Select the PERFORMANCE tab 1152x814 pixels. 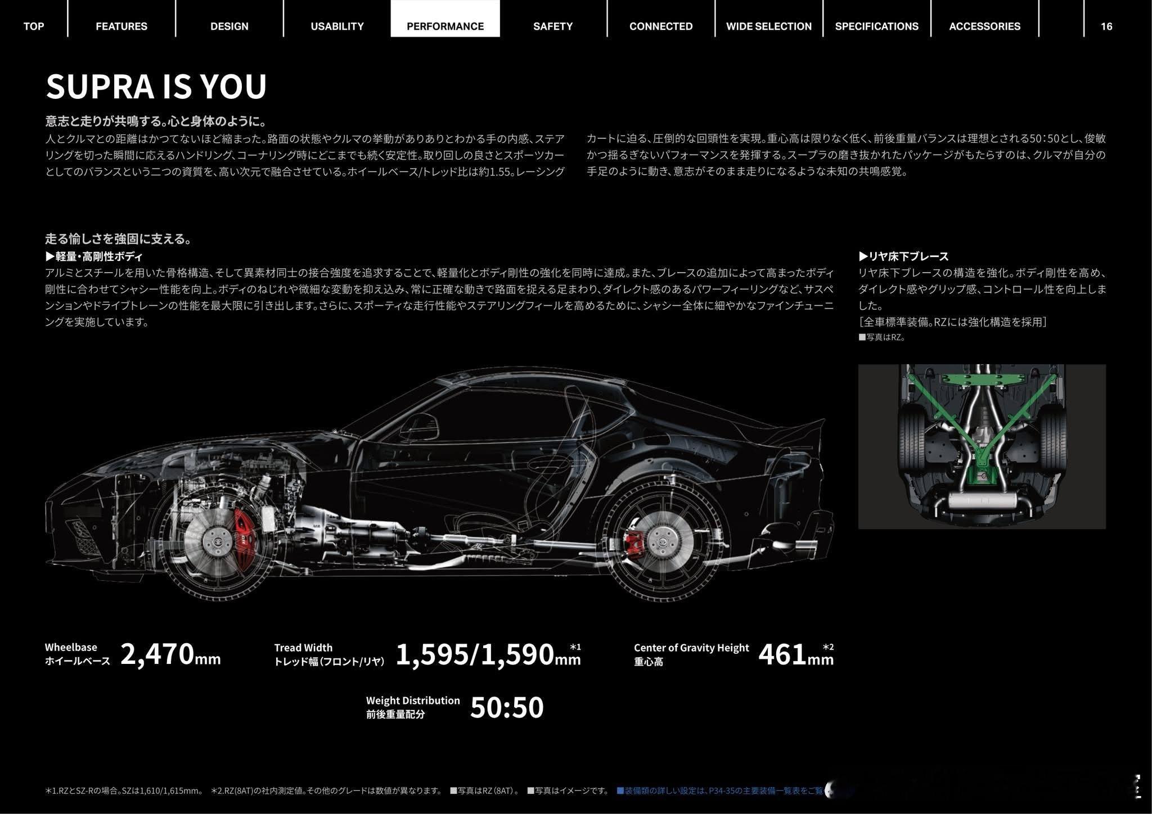445,19
